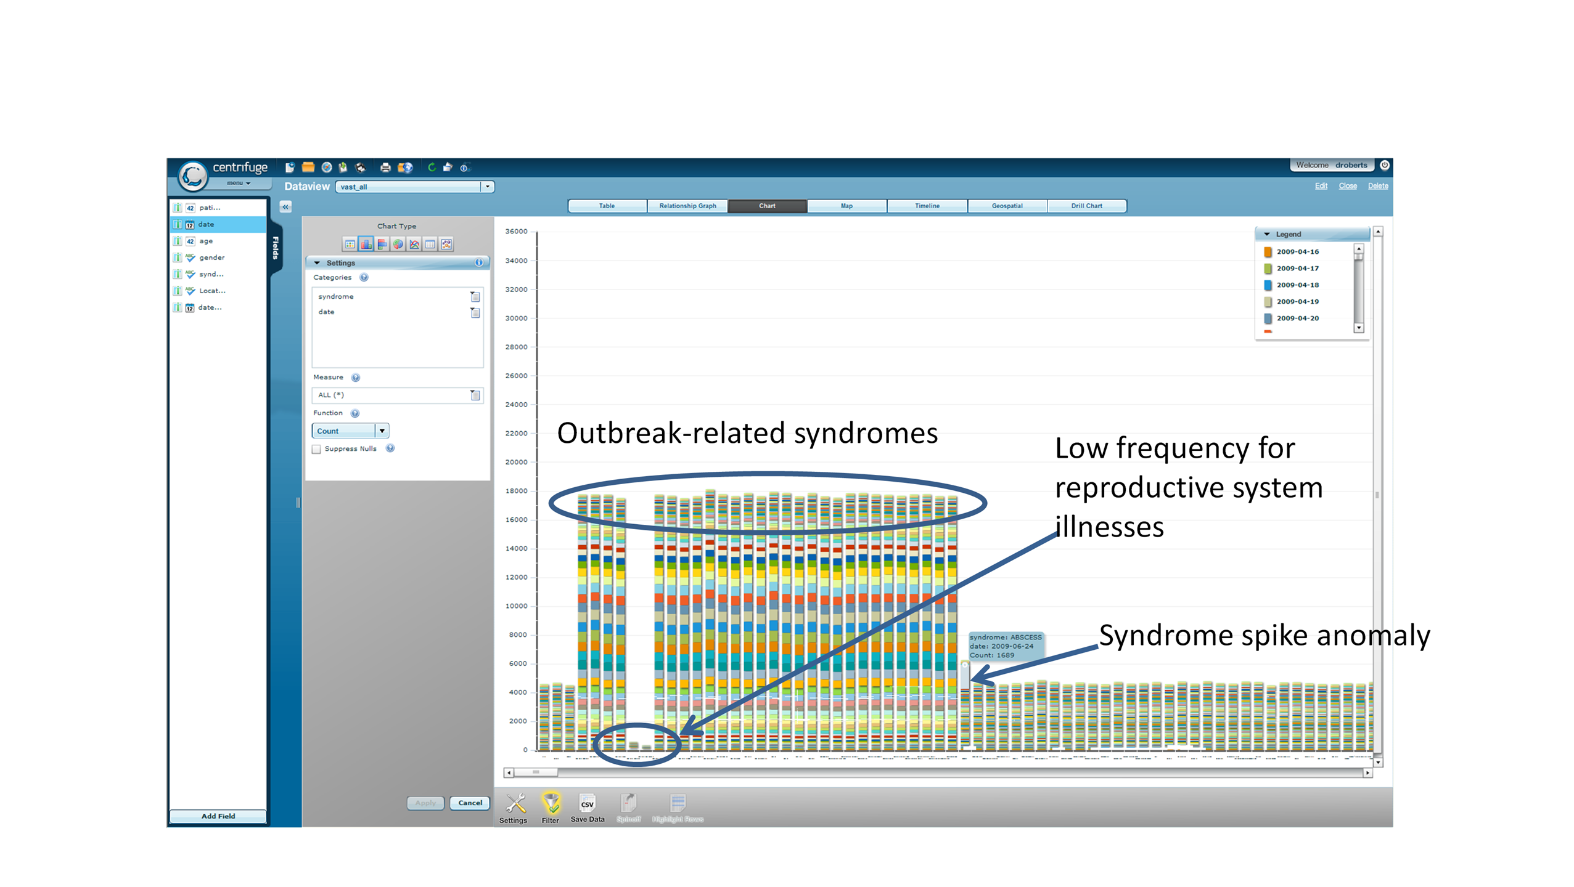Click the orange 2009-04-16 legend swatch

click(1268, 252)
